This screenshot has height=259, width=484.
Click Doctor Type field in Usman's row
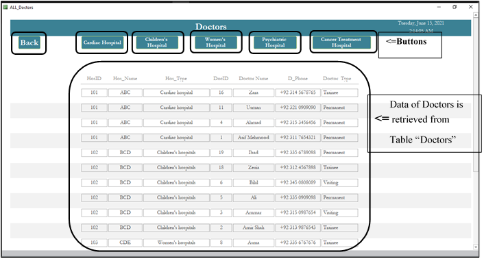point(339,108)
